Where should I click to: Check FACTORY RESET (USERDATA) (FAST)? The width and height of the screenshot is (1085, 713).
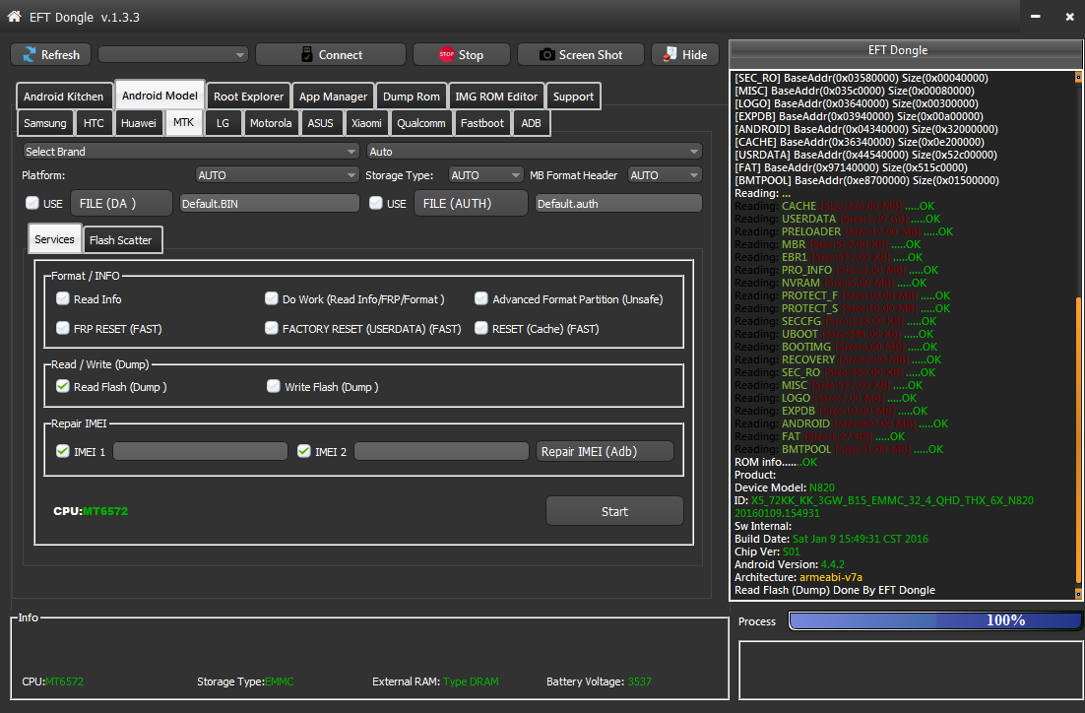click(x=272, y=328)
